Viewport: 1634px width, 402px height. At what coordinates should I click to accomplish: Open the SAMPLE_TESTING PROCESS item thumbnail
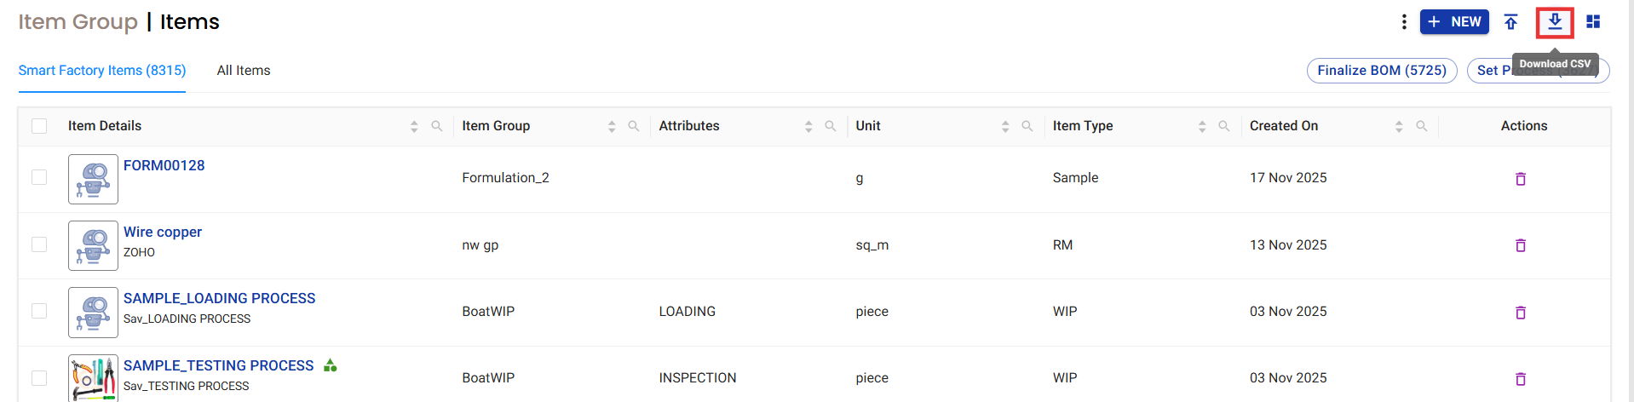pyautogui.click(x=93, y=378)
